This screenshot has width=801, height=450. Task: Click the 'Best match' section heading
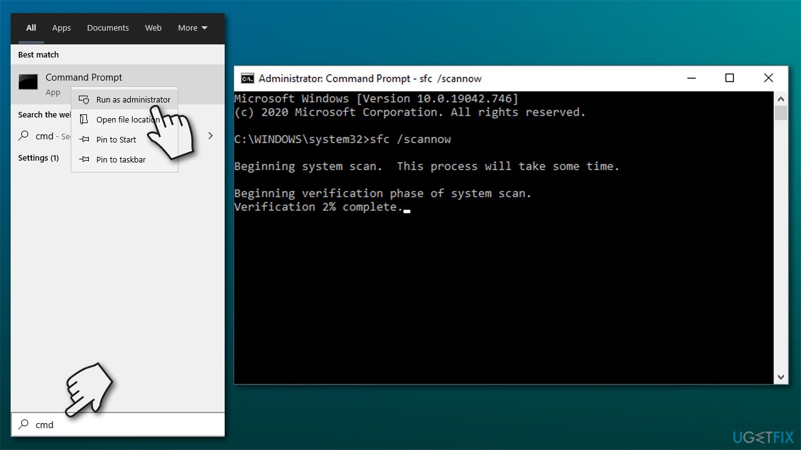click(38, 55)
